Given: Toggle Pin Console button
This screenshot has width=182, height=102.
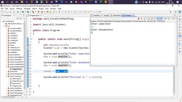Looking at the screenshot, I should tap(165, 19).
